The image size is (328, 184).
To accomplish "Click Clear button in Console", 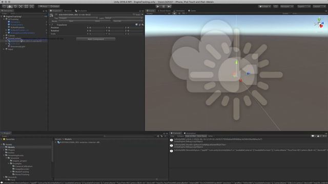I will point(172,136).
